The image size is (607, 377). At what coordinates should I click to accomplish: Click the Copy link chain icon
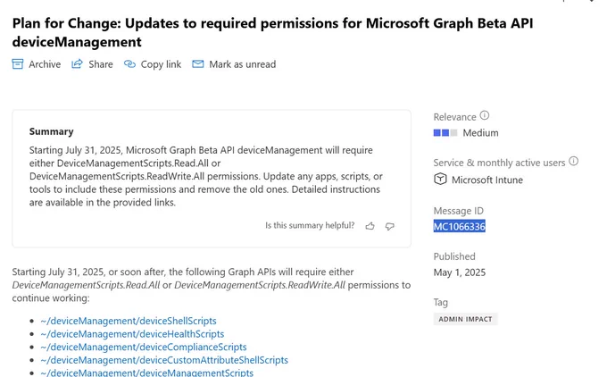pos(129,64)
